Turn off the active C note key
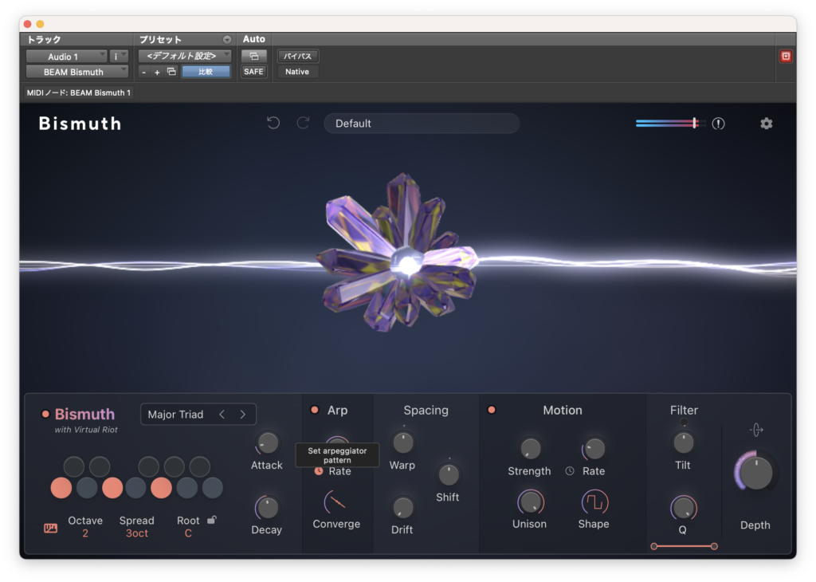Image resolution: width=816 pixels, height=582 pixels. tap(61, 488)
